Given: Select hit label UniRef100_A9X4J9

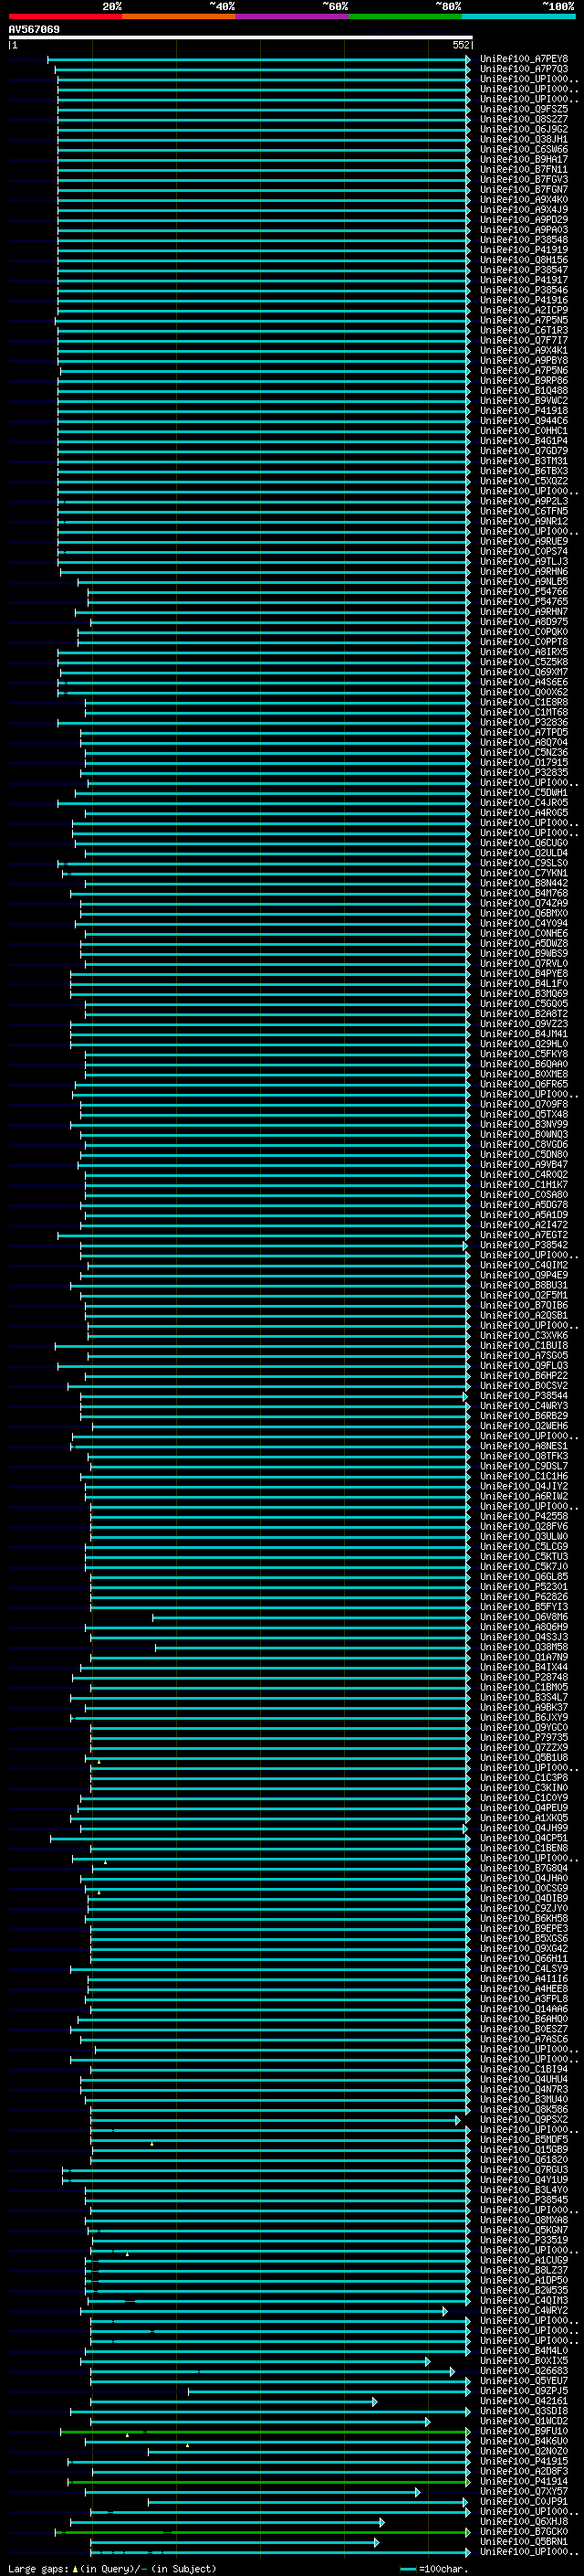Looking at the screenshot, I should coord(524,209).
